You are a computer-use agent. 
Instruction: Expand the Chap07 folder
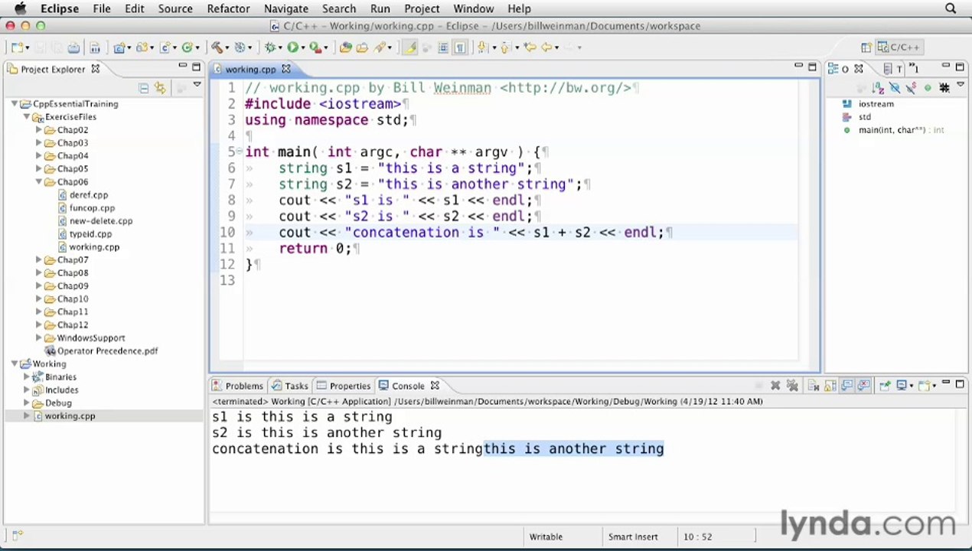click(39, 259)
